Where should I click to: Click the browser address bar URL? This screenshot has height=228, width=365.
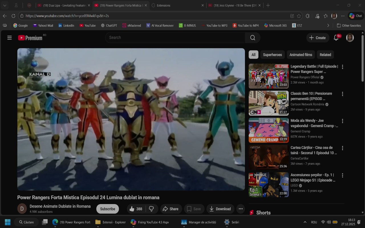pos(67,16)
